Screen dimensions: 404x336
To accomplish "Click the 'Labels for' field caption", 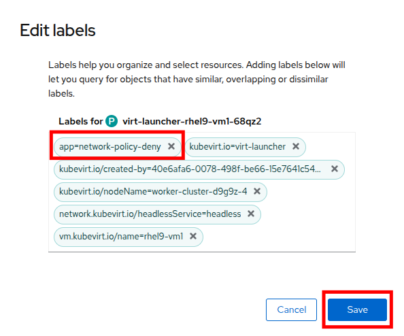I will (x=81, y=121).
